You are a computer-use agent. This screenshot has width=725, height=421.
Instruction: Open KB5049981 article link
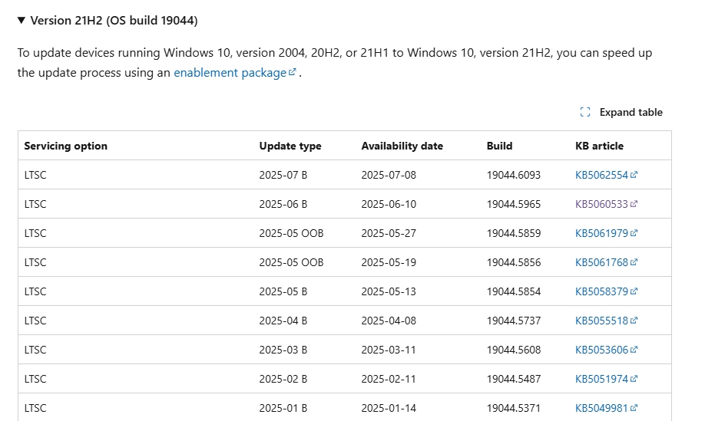pos(606,408)
